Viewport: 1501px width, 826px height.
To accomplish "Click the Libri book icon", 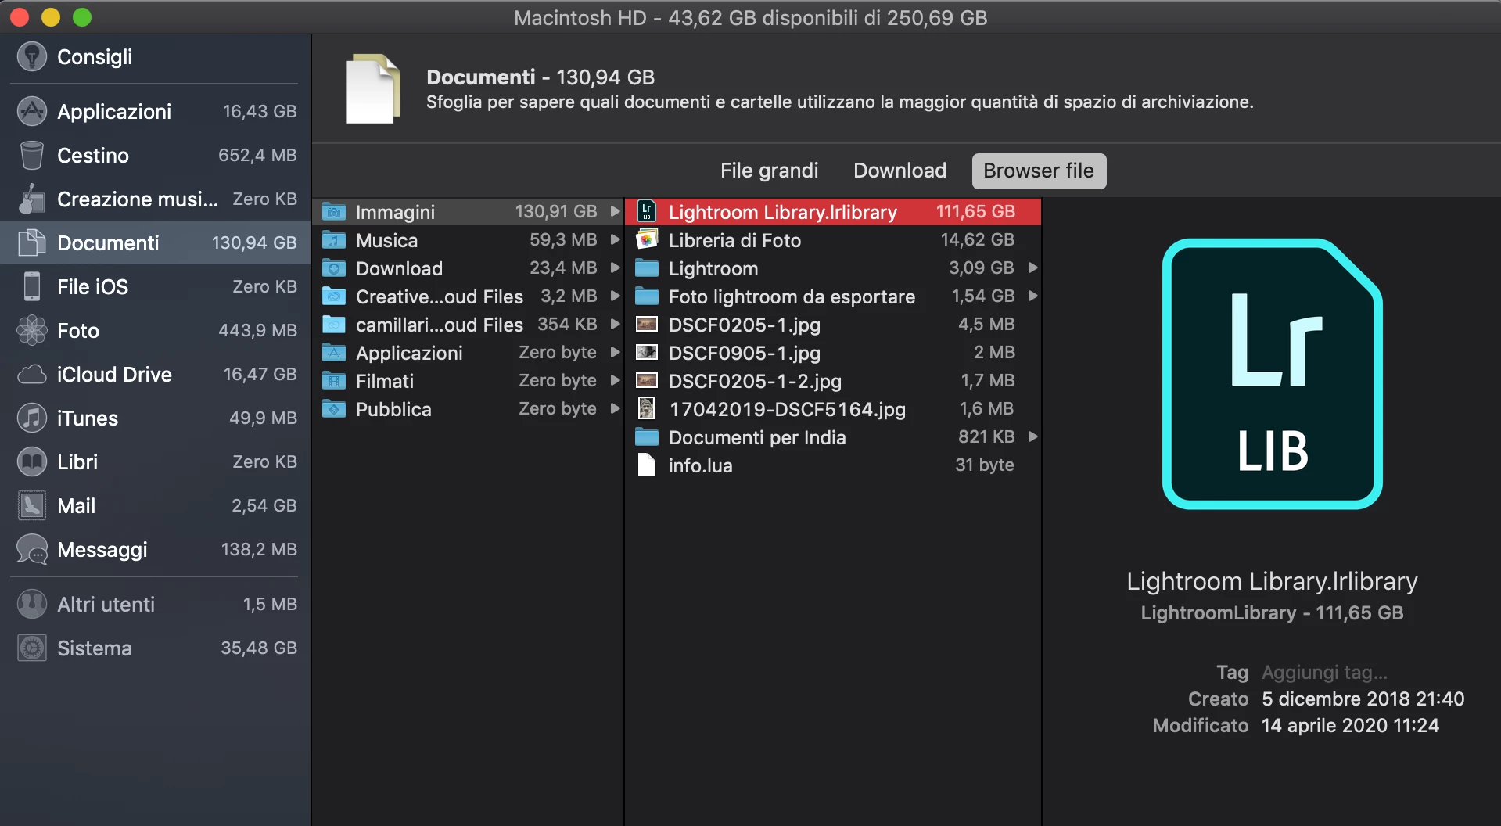I will click(x=31, y=461).
